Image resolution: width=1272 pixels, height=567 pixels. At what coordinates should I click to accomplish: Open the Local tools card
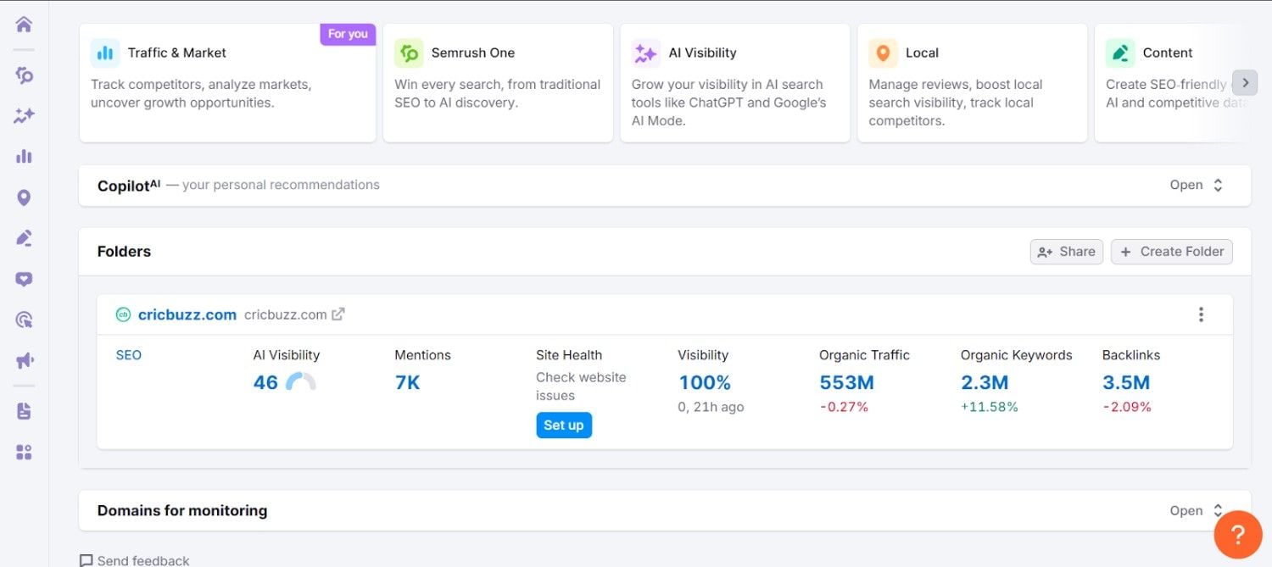point(973,82)
